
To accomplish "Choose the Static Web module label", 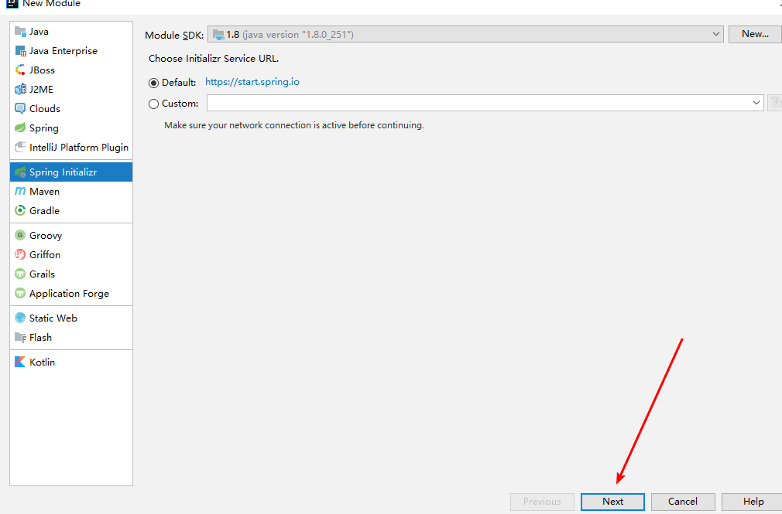I will click(x=53, y=318).
